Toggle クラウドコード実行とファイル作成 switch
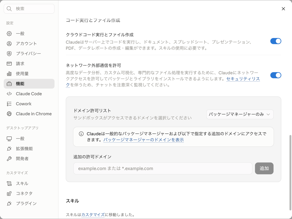This screenshot has height=219, width=292. pos(276,41)
